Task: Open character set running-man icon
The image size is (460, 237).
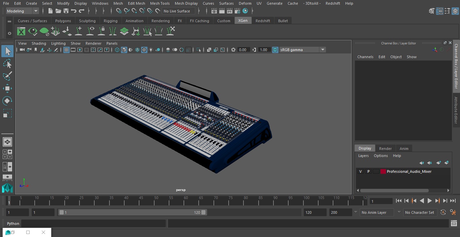Action: [x=453, y=212]
